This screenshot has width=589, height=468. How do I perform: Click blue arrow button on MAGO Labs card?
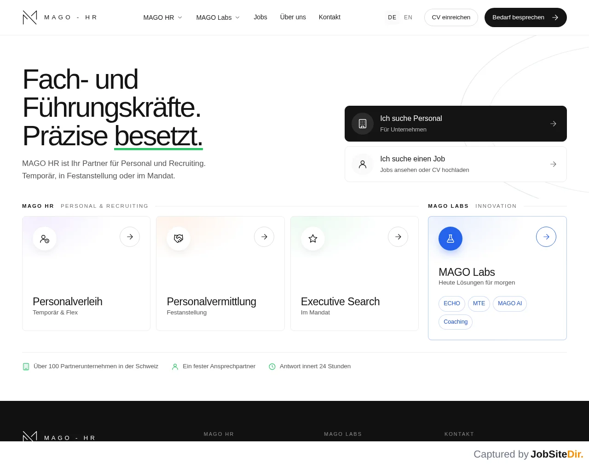tap(546, 237)
